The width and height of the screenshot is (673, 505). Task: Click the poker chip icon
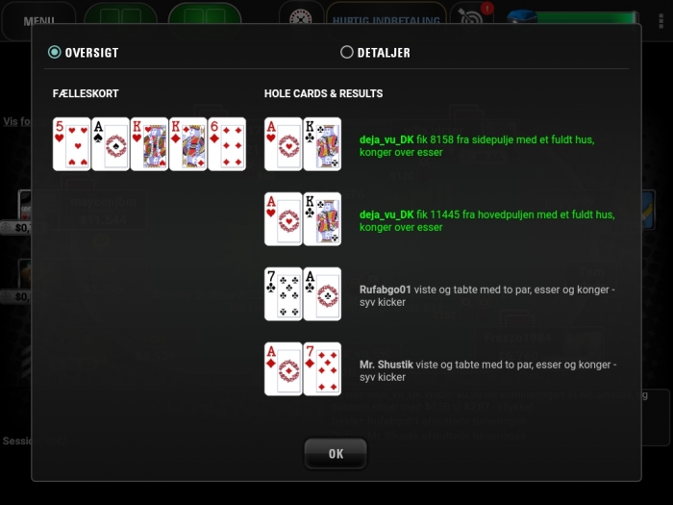click(301, 16)
